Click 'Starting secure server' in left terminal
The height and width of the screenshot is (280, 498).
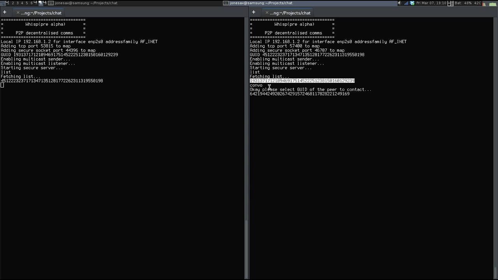(32, 68)
